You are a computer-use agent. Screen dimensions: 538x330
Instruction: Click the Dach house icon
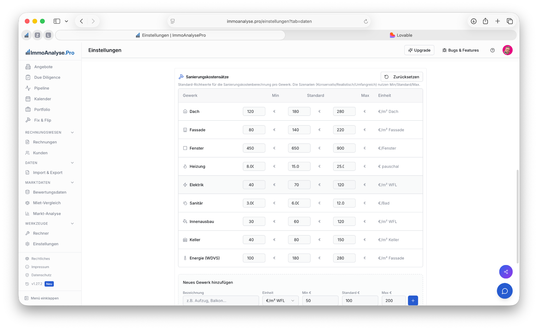tap(185, 111)
